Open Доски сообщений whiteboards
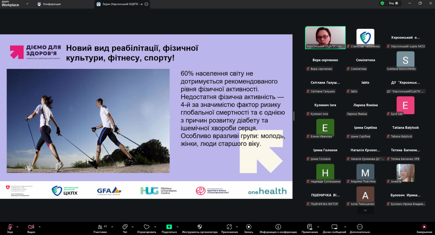The width and height of the screenshot is (435, 235). click(334, 227)
